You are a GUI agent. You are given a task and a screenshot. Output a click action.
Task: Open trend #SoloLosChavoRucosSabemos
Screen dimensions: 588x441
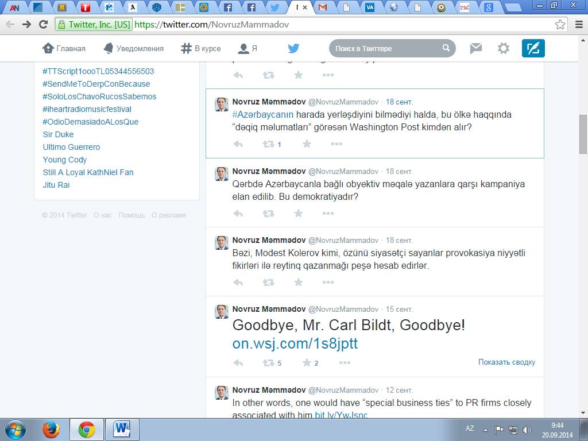(x=99, y=96)
